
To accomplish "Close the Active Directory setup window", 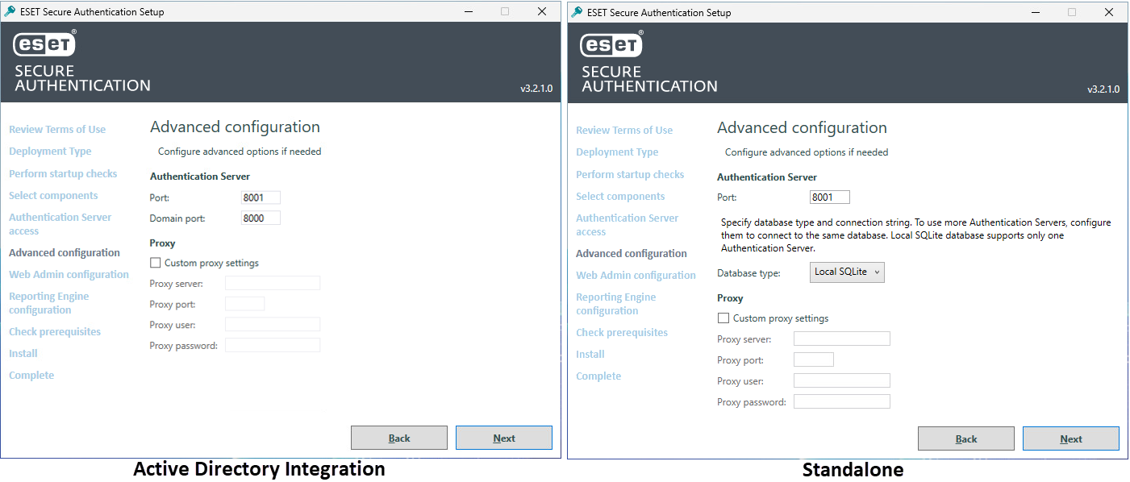I will coord(542,11).
